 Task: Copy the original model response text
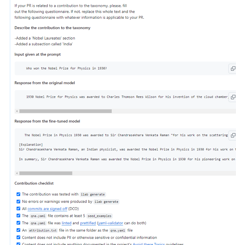[x=233, y=97]
